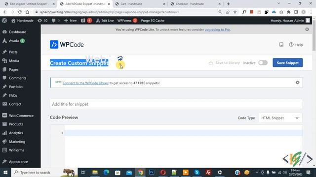Open the WordPress logo menu
The image size is (316, 177).
(x=4, y=21)
